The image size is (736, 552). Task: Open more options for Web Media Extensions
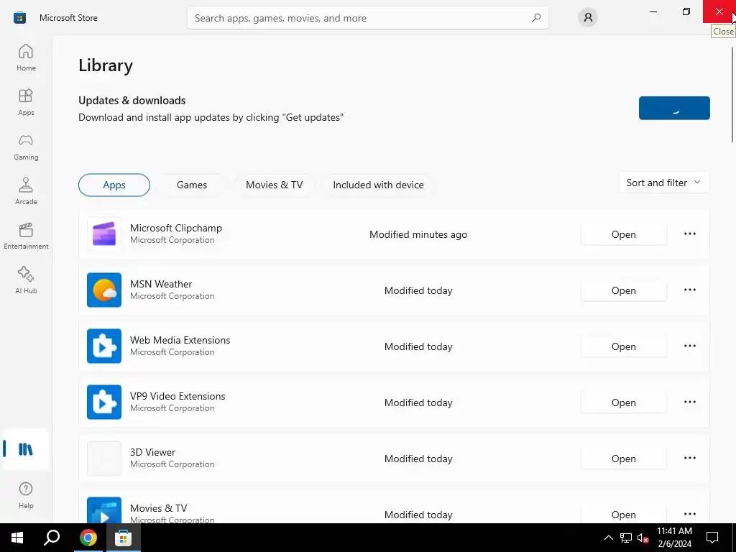point(689,346)
